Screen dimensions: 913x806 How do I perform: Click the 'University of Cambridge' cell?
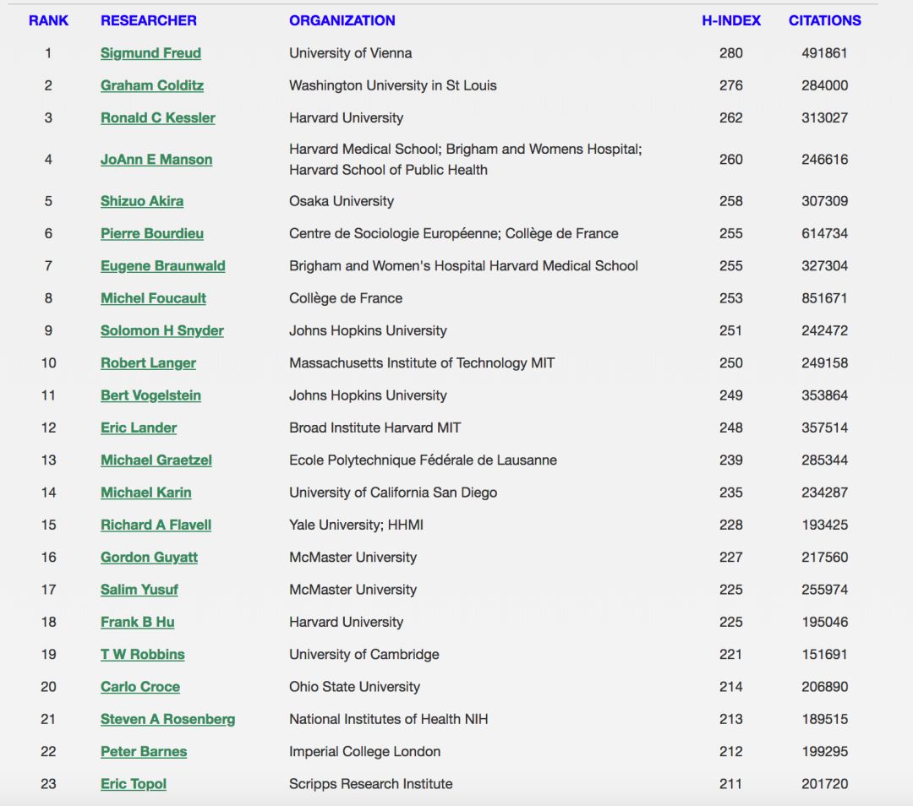coord(364,655)
